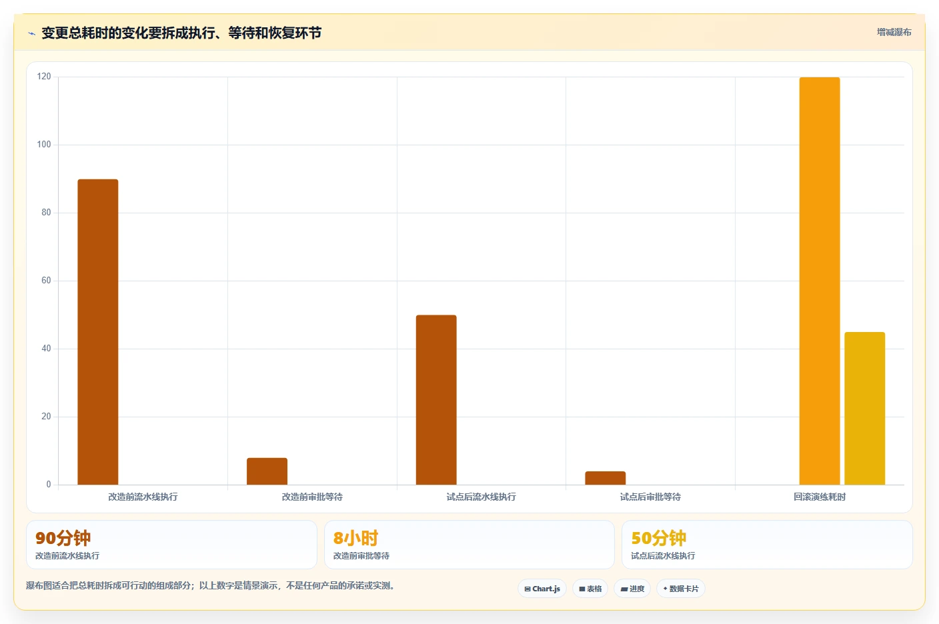Click the 改造前审批等待 axis label
This screenshot has height=624, width=939.
pos(312,497)
